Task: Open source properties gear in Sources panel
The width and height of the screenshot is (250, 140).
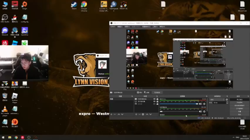Action: click(x=143, y=114)
